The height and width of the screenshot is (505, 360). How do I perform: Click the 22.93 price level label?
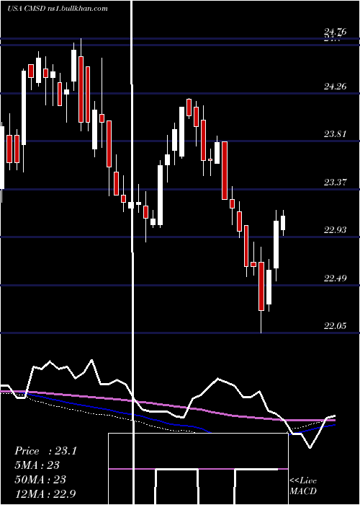336,230
